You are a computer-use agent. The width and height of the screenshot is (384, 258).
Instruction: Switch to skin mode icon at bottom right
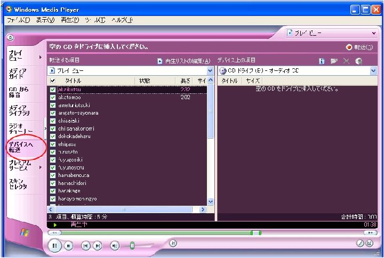(x=370, y=243)
